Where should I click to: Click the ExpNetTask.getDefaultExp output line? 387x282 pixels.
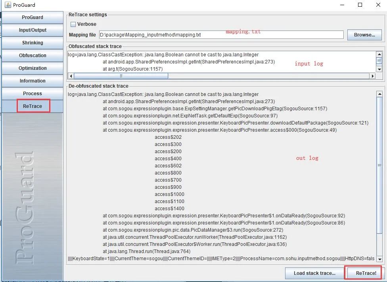190,116
